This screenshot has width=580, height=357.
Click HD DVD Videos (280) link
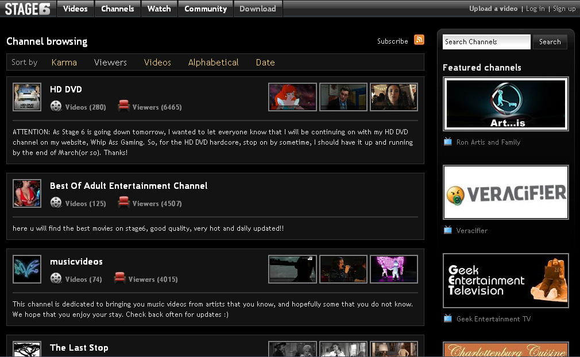pos(86,107)
